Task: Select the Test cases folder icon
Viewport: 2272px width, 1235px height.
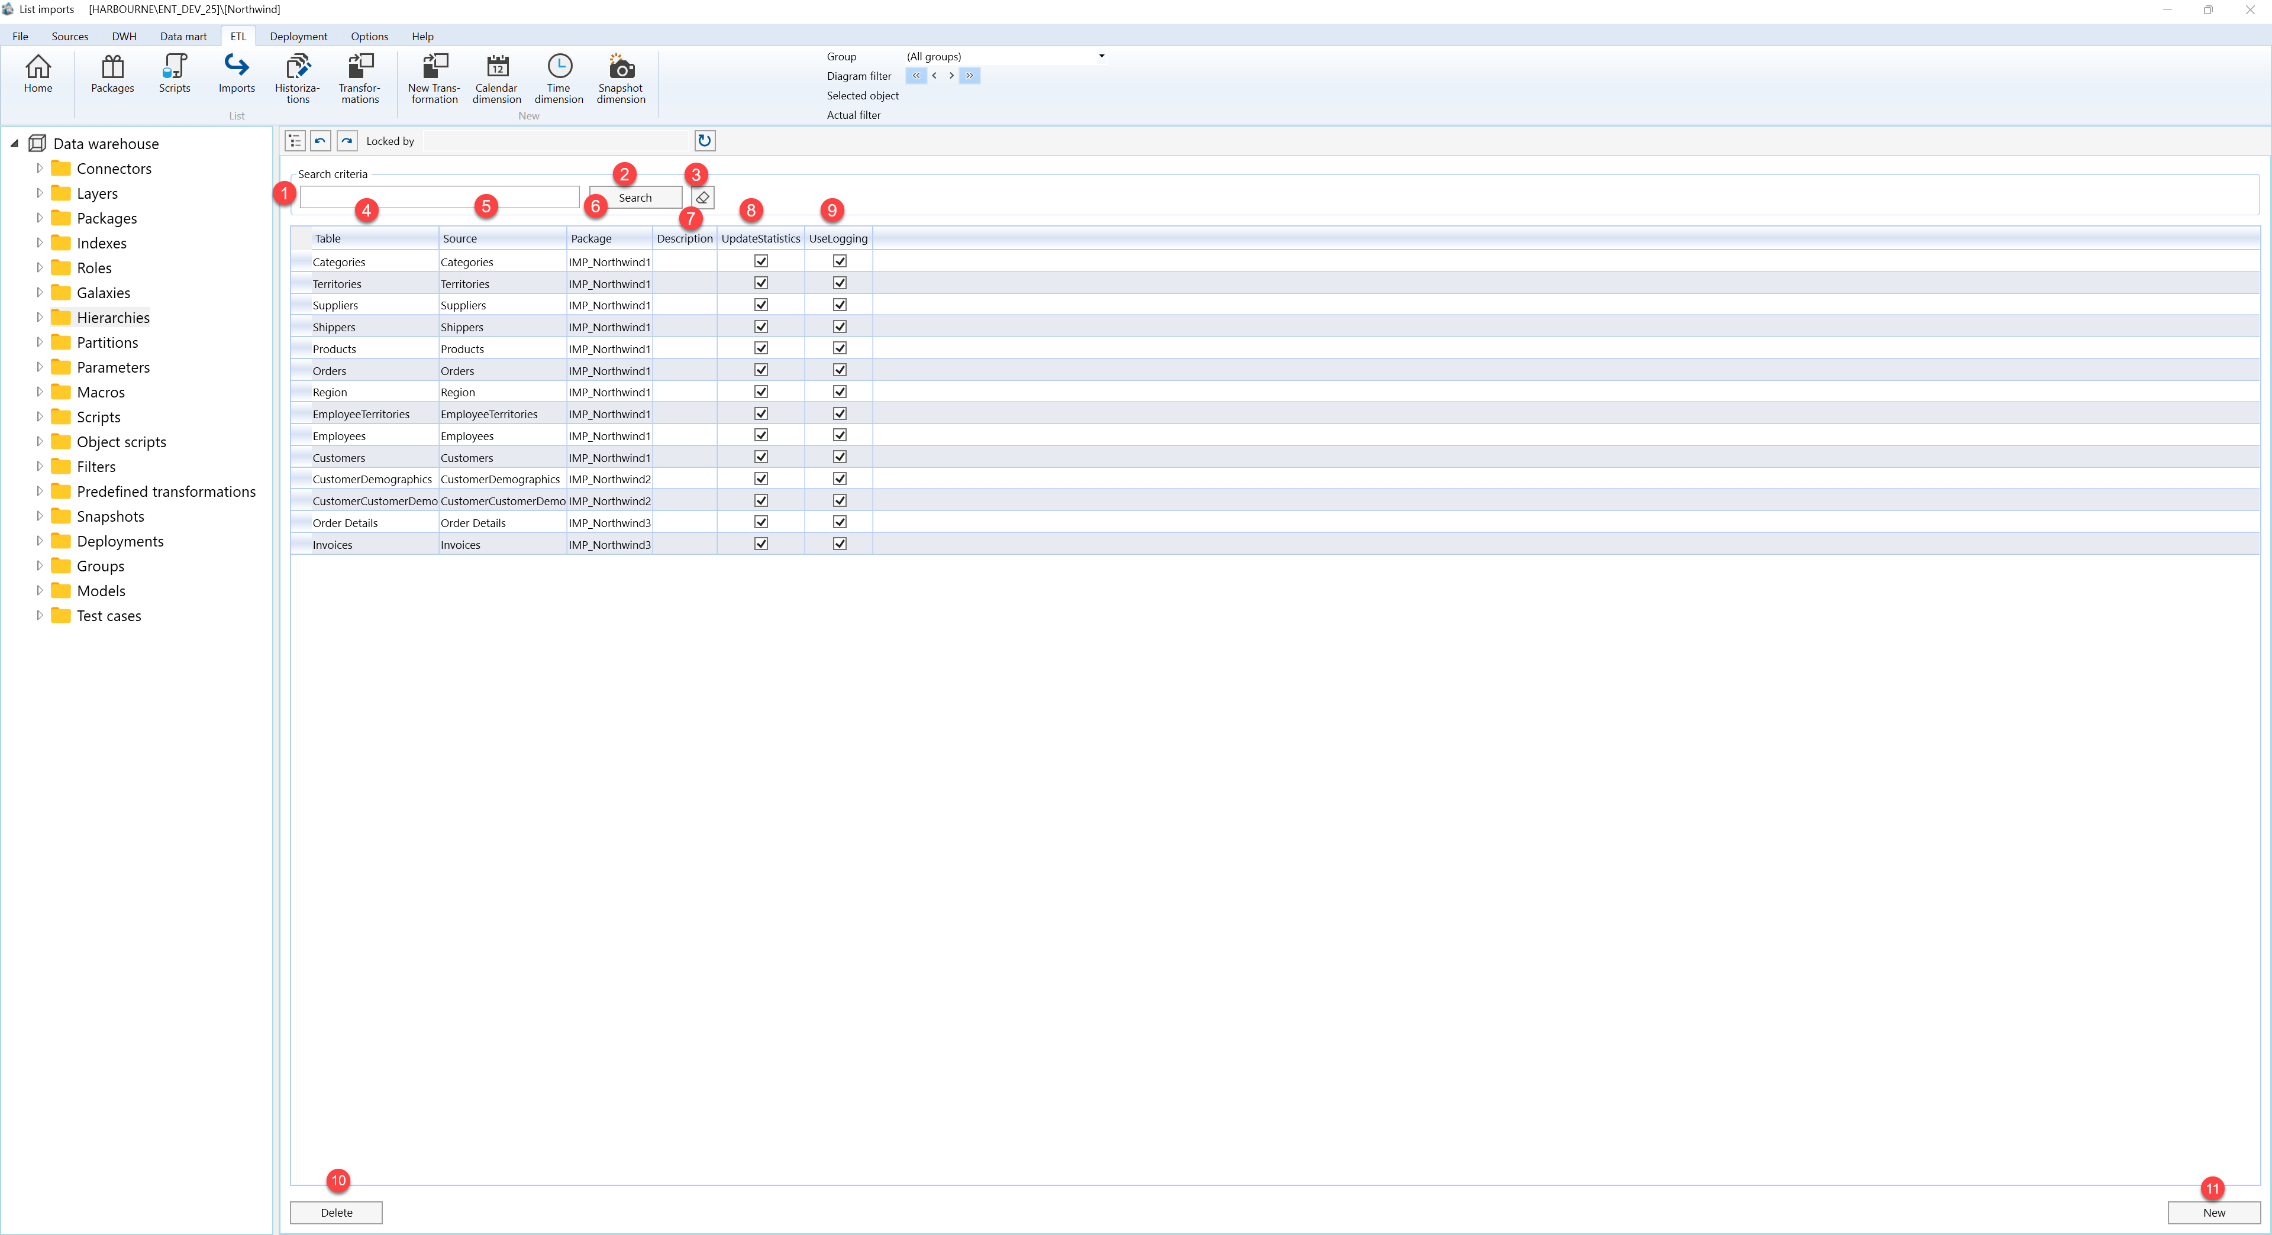Action: click(61, 615)
